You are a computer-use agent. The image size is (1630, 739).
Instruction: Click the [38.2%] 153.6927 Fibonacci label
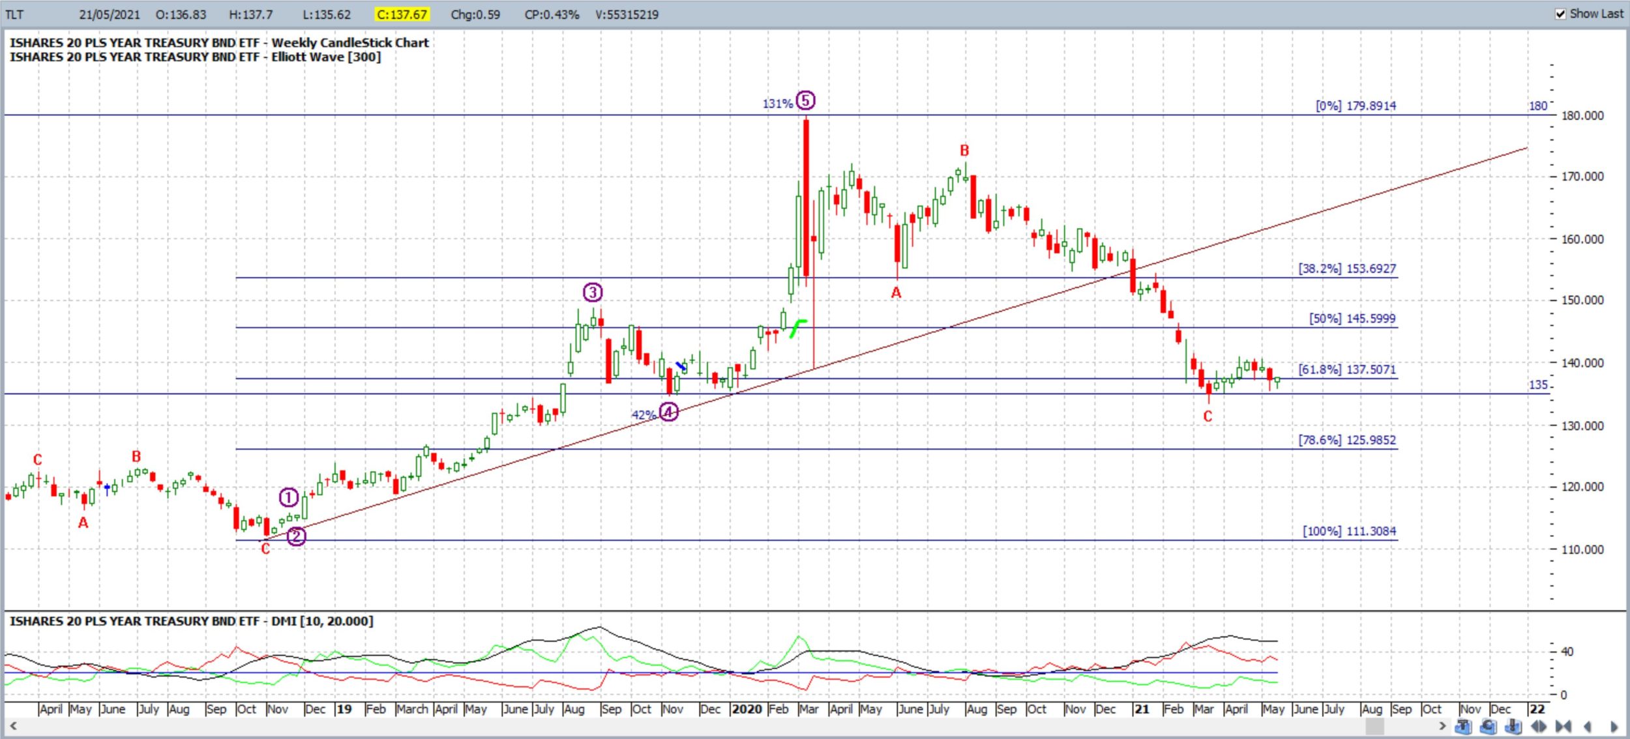point(1347,268)
